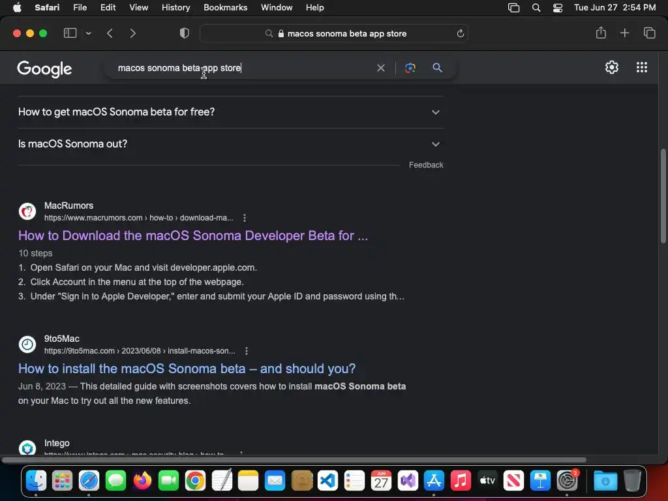The image size is (668, 501).
Task: Open the History menu
Action: point(175,7)
